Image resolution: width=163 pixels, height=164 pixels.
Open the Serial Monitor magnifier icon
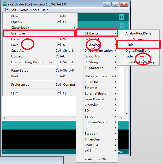(122, 17)
